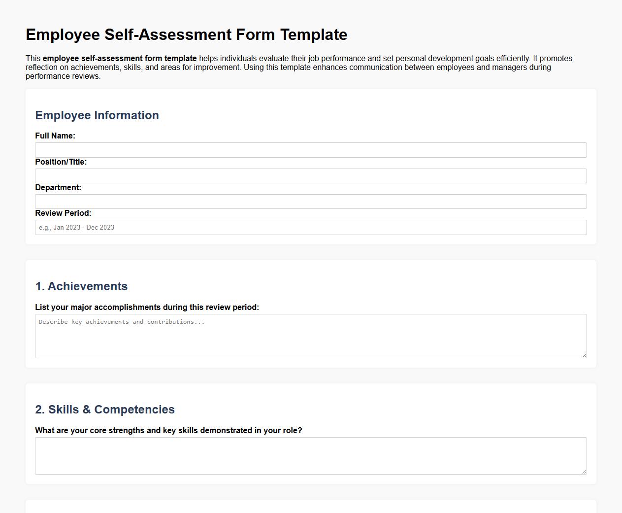Click the major accomplishments question label
The width and height of the screenshot is (622, 513).
pyautogui.click(x=147, y=307)
